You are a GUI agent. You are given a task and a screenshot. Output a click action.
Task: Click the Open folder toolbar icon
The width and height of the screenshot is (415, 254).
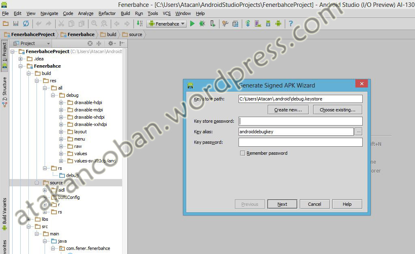[x=6, y=24]
